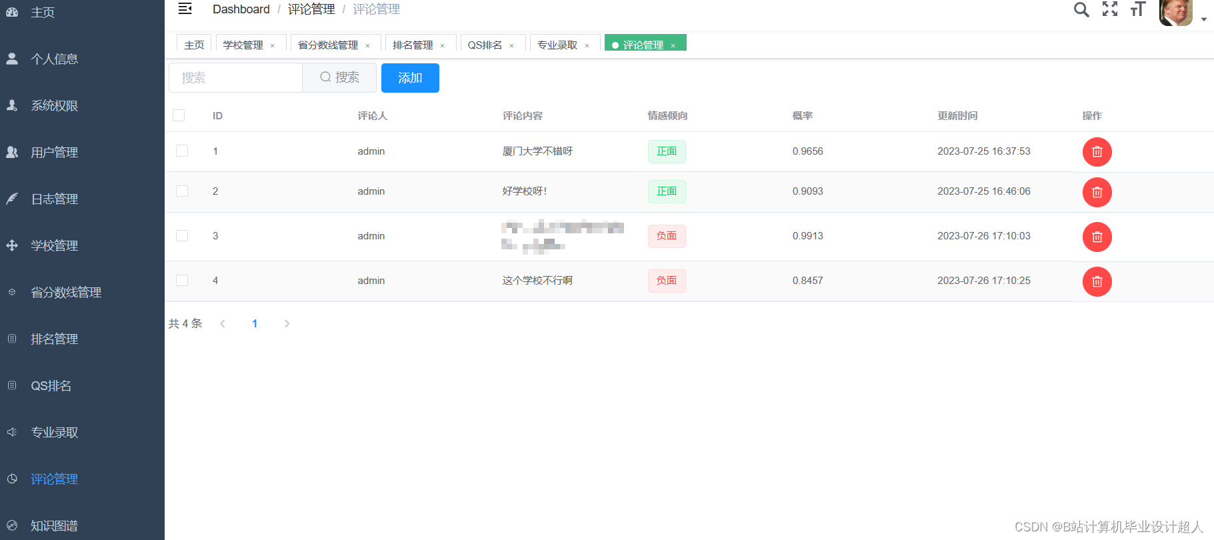
Task: Delete comment row 1 with trash icon
Action: click(1097, 152)
